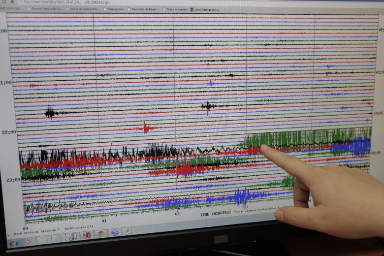
Task: Open the File Explorer taskbar icon
Action: click(x=43, y=240)
